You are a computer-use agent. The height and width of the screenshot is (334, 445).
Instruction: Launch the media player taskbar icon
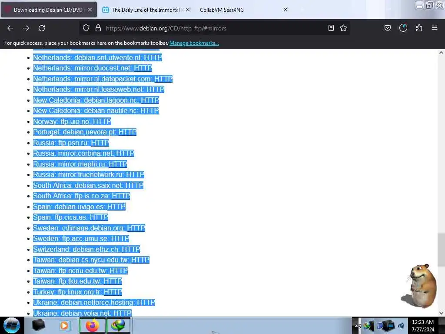point(64,325)
